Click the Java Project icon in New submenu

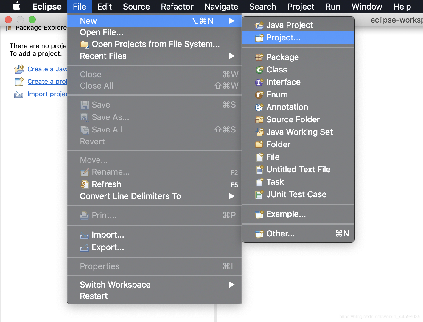click(259, 26)
